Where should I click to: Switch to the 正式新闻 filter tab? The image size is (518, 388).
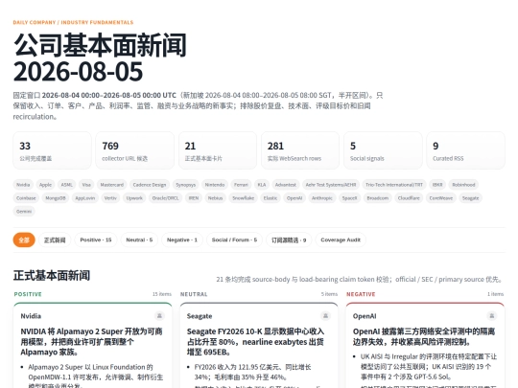pyautogui.click(x=55, y=240)
